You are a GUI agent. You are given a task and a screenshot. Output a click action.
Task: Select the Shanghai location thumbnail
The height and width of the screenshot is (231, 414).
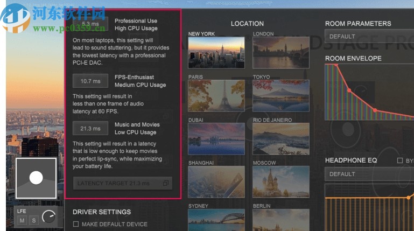pyautogui.click(x=216, y=181)
